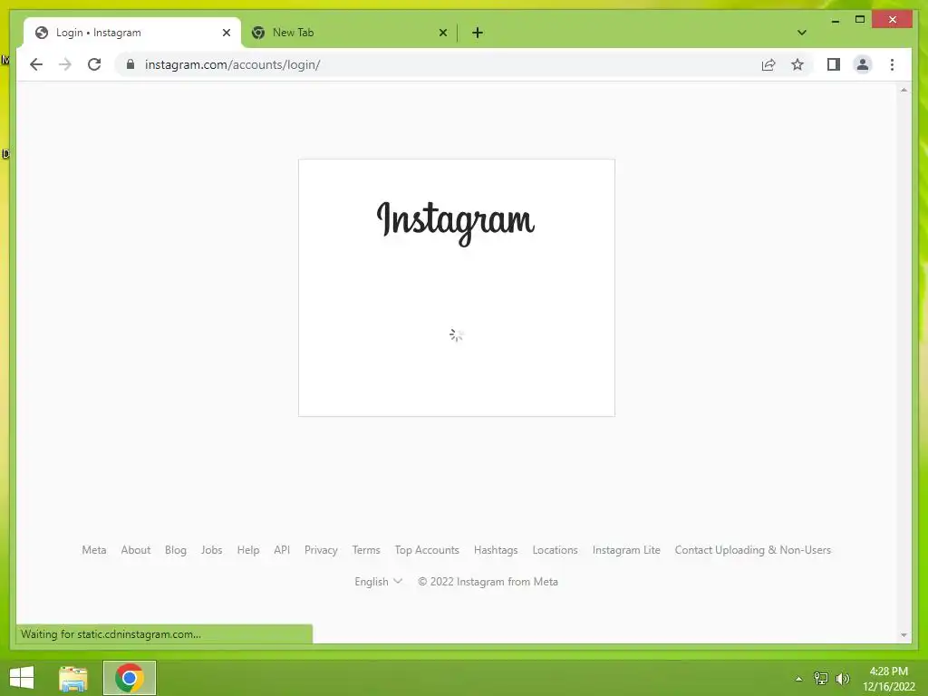The width and height of the screenshot is (928, 696).
Task: Click the scrollbar down arrow
Action: (904, 635)
